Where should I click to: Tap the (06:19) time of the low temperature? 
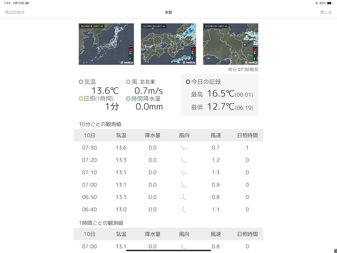coord(244,108)
